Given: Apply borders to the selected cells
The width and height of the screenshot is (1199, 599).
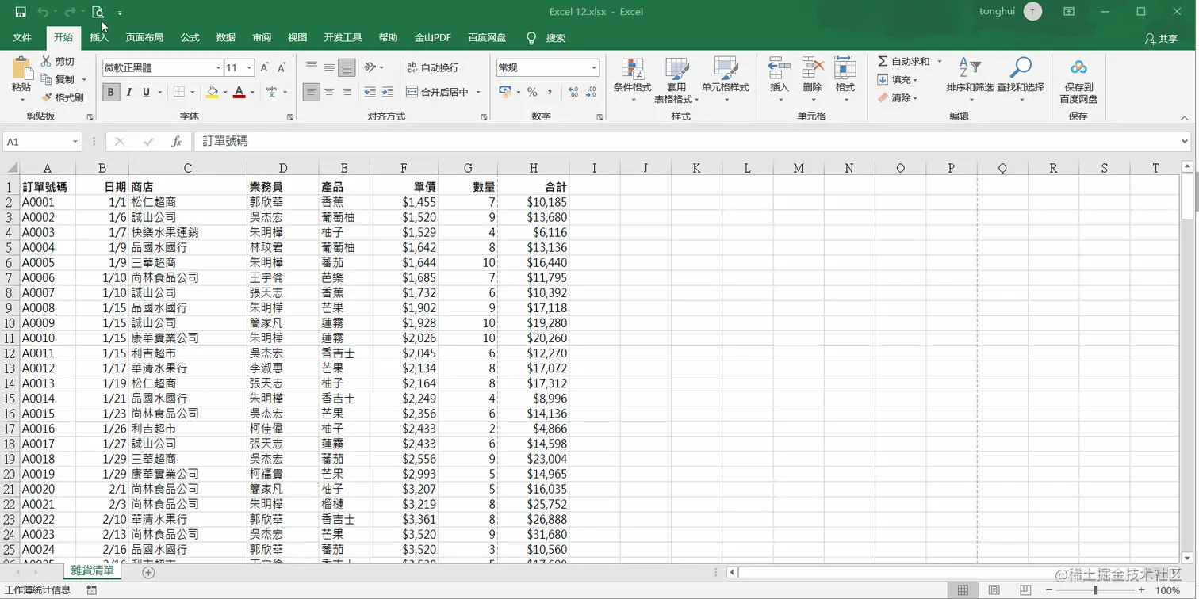Looking at the screenshot, I should click(179, 92).
